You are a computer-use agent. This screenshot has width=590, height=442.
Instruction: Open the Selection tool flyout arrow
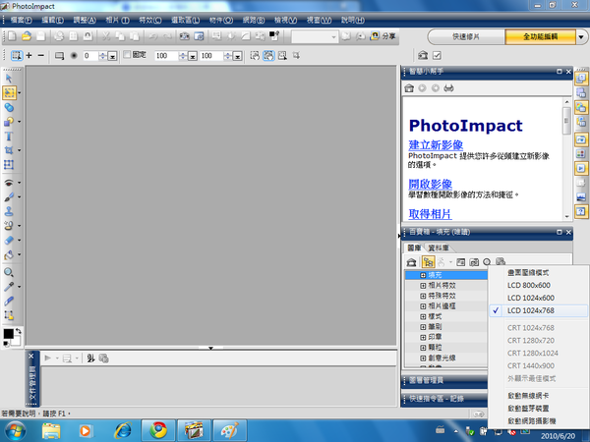[20, 93]
